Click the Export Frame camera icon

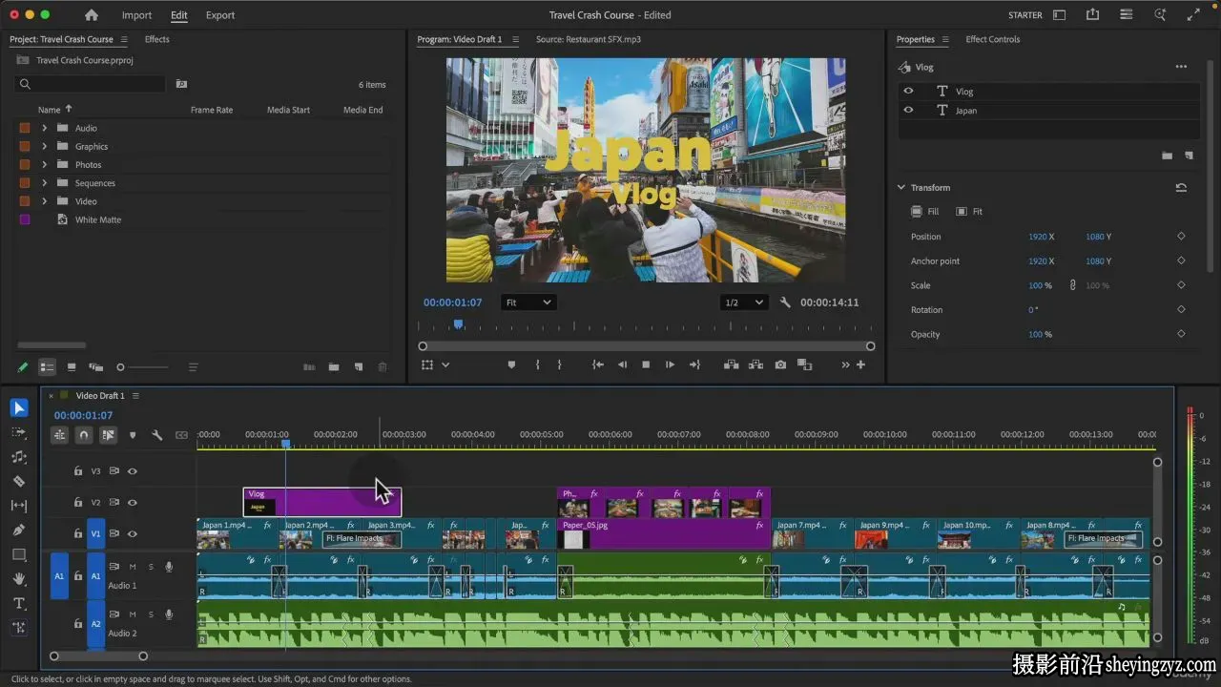(780, 364)
